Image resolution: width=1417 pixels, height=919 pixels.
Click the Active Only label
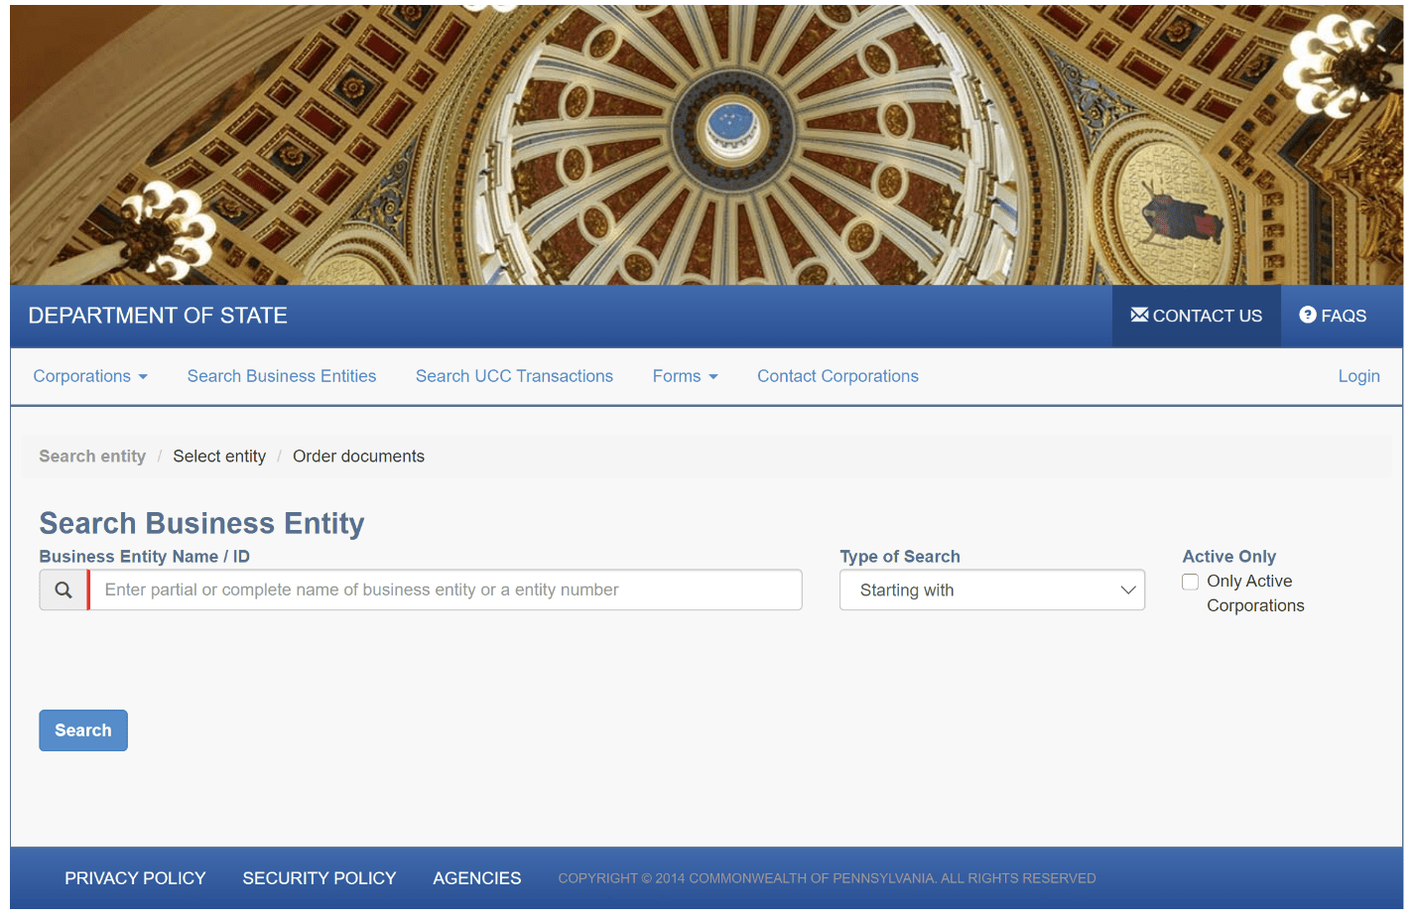[1228, 557]
